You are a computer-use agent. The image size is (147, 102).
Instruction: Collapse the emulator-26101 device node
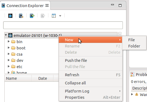click(x=6, y=35)
